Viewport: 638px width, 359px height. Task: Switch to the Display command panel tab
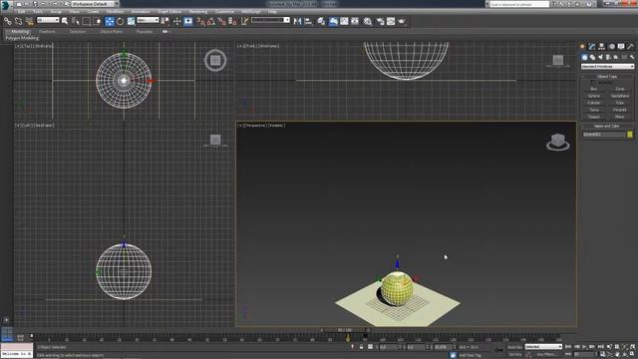[x=621, y=47]
